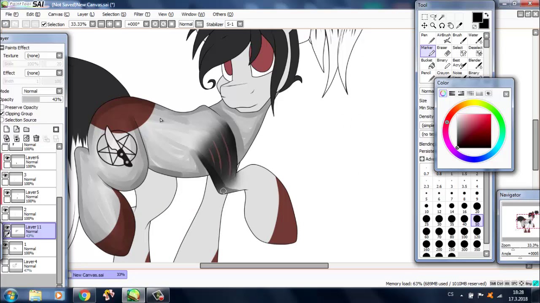540x303 pixels.
Task: Choose the Select pen tool
Action: tap(459, 50)
